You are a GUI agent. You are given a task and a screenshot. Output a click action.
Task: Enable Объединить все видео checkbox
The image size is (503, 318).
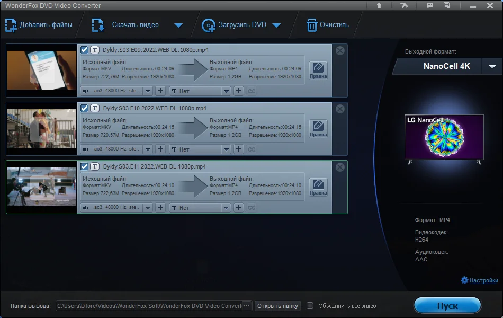pos(310,305)
